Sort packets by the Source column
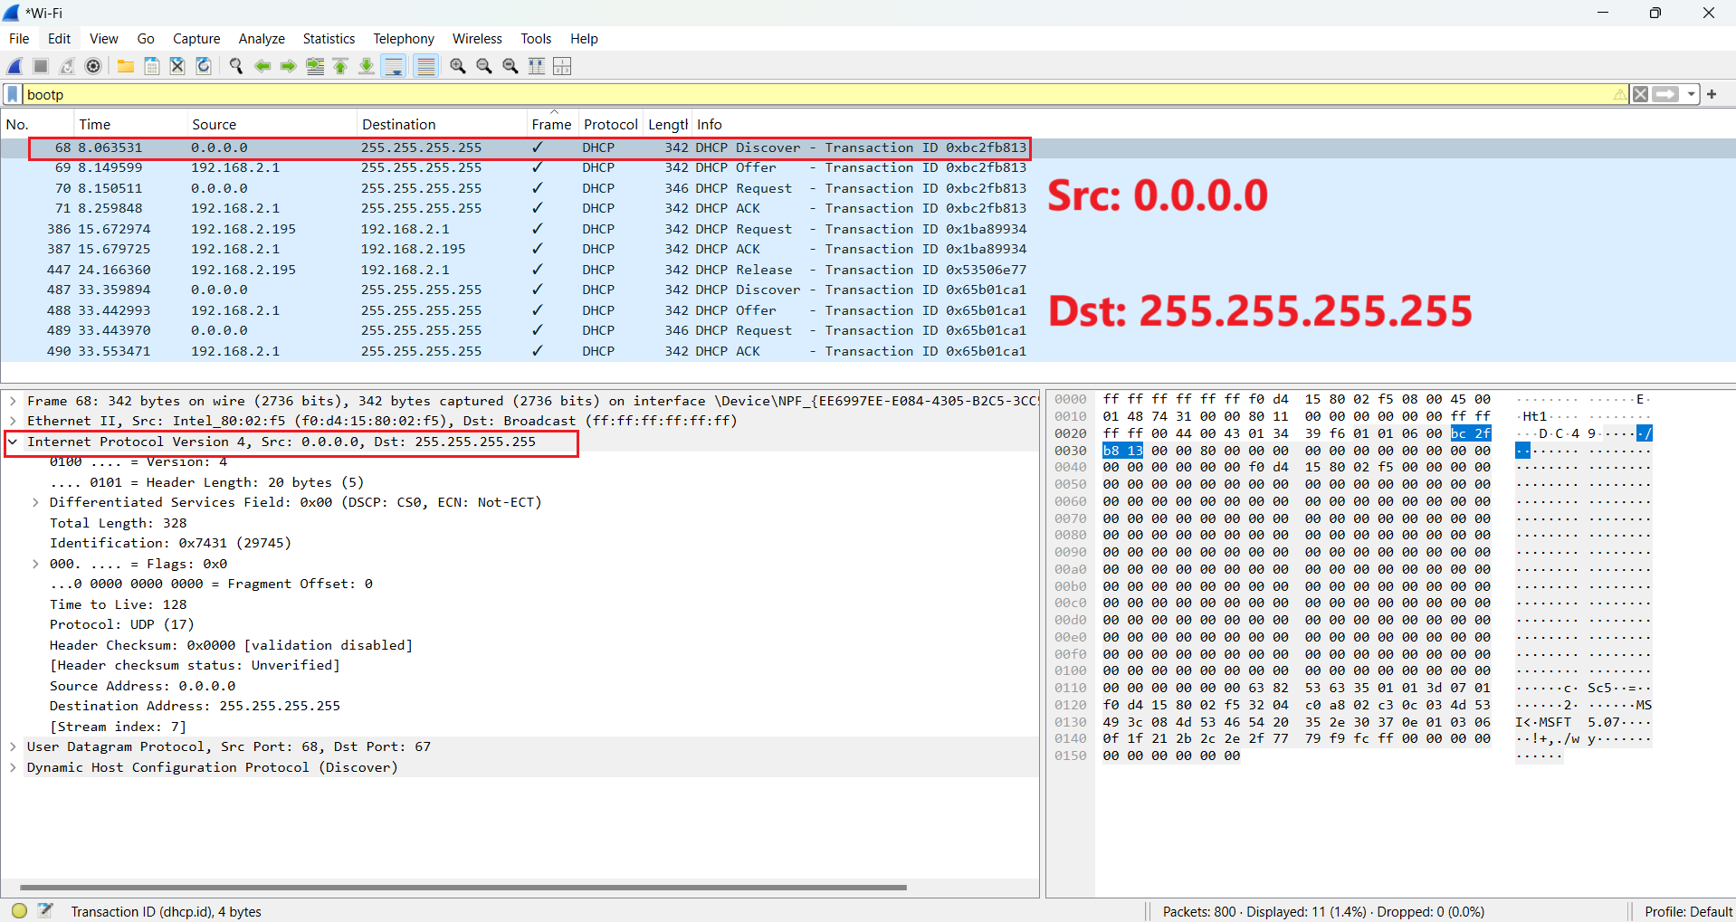The height and width of the screenshot is (922, 1736). coord(271,125)
